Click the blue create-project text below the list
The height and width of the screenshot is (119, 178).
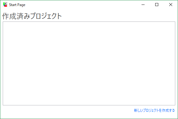pos(154,110)
